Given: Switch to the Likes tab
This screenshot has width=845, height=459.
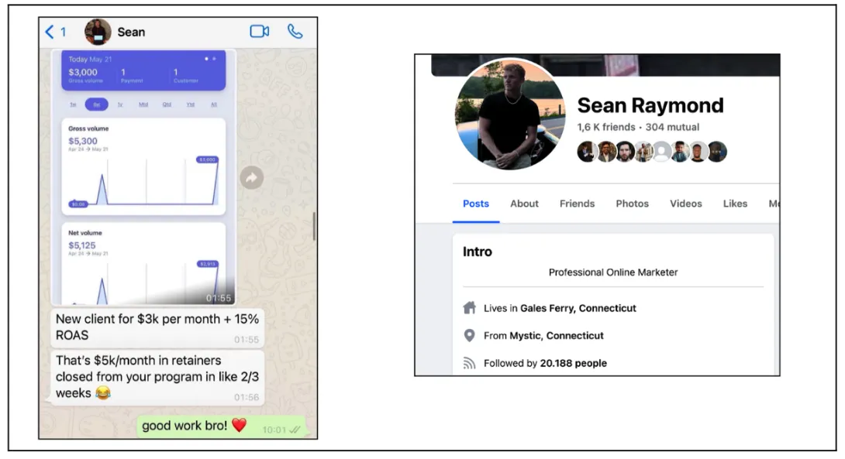Looking at the screenshot, I should coord(735,204).
